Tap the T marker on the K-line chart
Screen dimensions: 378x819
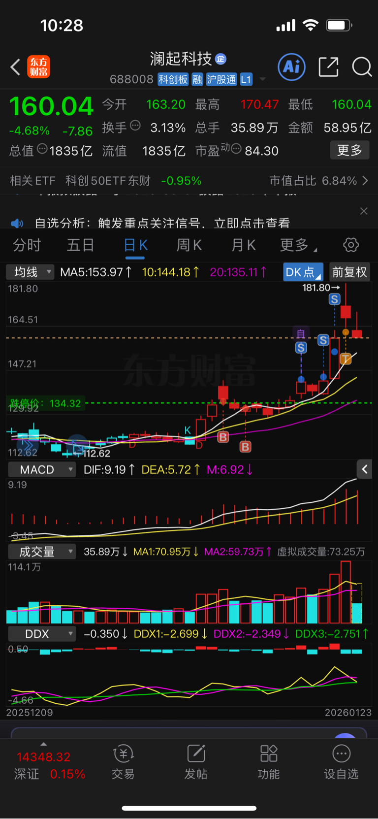coord(346,359)
